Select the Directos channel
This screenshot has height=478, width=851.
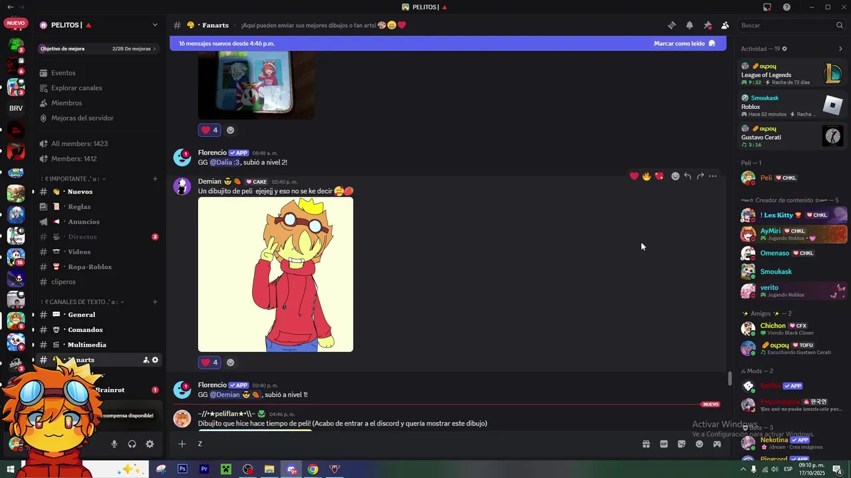tap(98, 237)
